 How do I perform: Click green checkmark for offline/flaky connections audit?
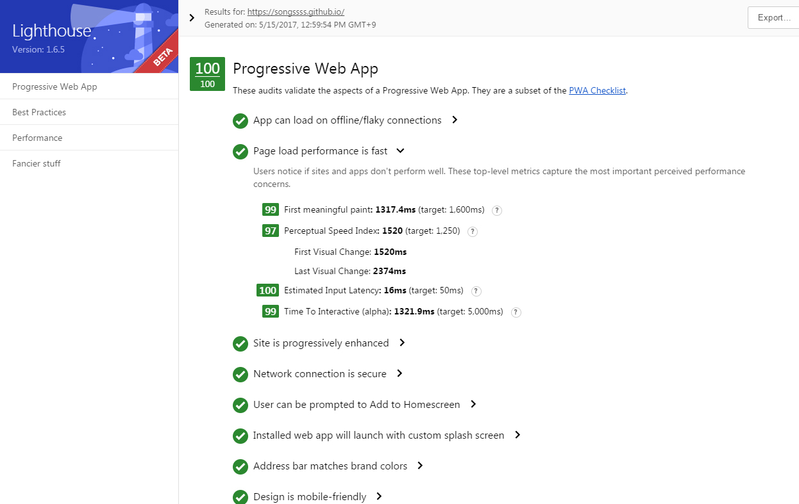[240, 120]
